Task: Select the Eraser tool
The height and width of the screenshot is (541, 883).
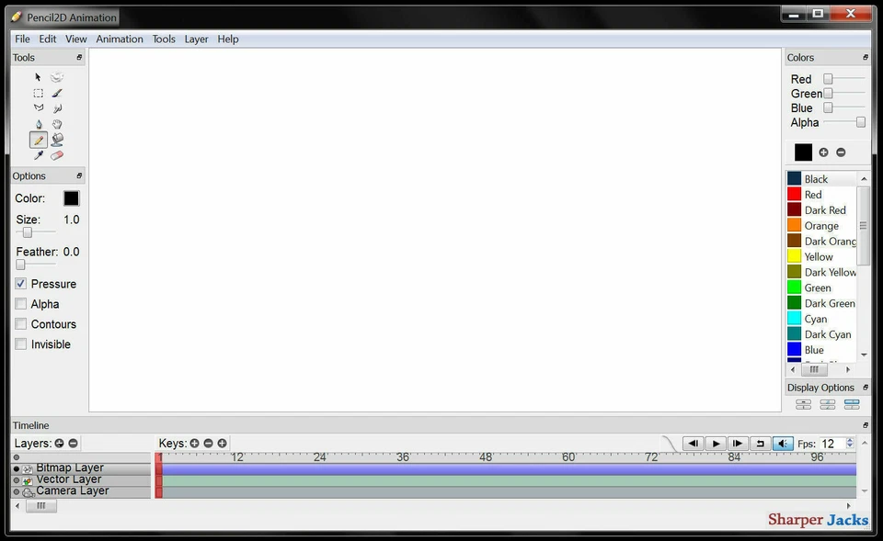Action: (56, 154)
